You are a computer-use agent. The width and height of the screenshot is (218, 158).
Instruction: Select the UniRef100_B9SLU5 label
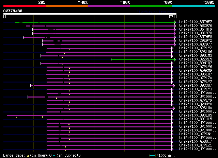pos(196,116)
